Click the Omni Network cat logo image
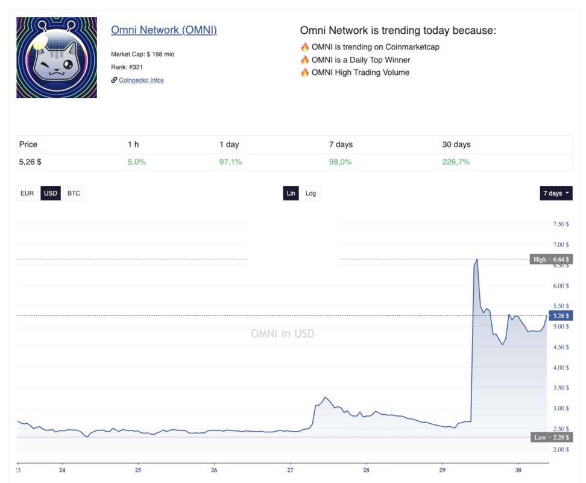The width and height of the screenshot is (586, 483). point(57,57)
